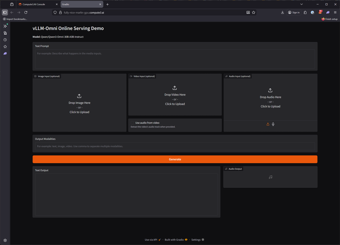
Task: Maximize the browser window
Action: (326, 4)
